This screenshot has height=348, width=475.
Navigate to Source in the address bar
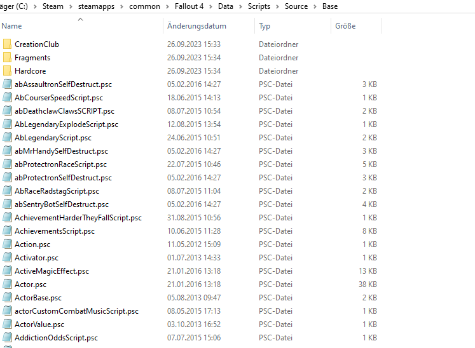[296, 6]
